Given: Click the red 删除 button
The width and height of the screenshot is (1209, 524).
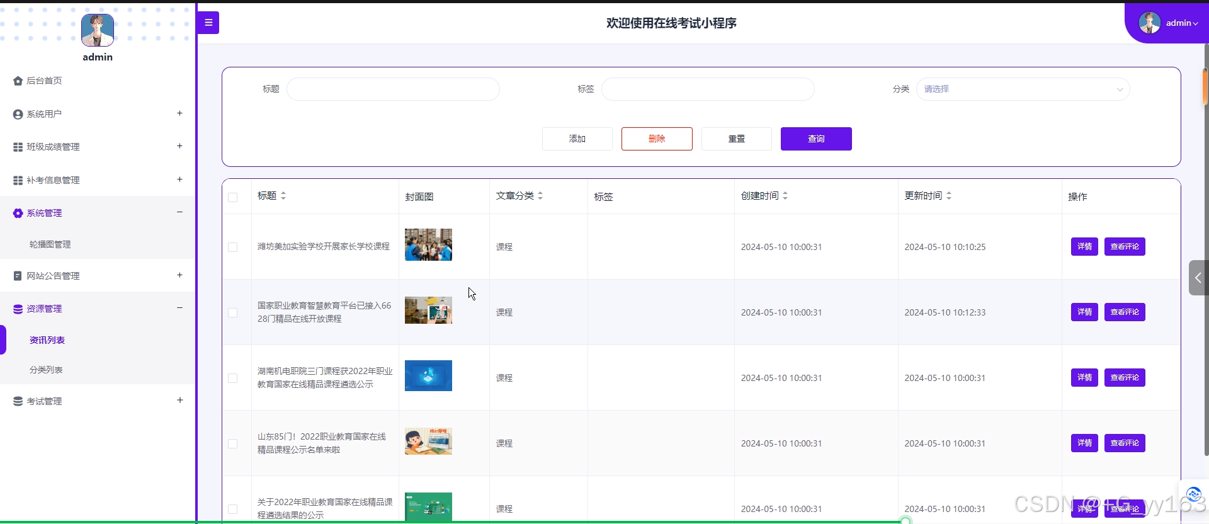Looking at the screenshot, I should tap(657, 139).
